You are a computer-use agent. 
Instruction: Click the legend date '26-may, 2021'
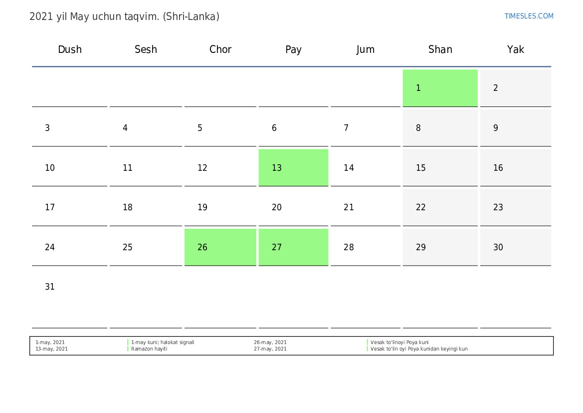[270, 342]
